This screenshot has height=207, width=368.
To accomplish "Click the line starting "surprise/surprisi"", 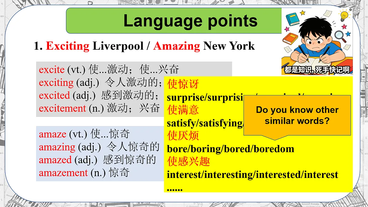I will (205, 98).
